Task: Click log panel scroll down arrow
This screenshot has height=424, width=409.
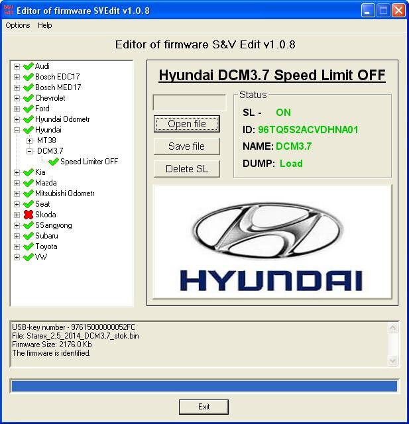Action: coord(393,360)
